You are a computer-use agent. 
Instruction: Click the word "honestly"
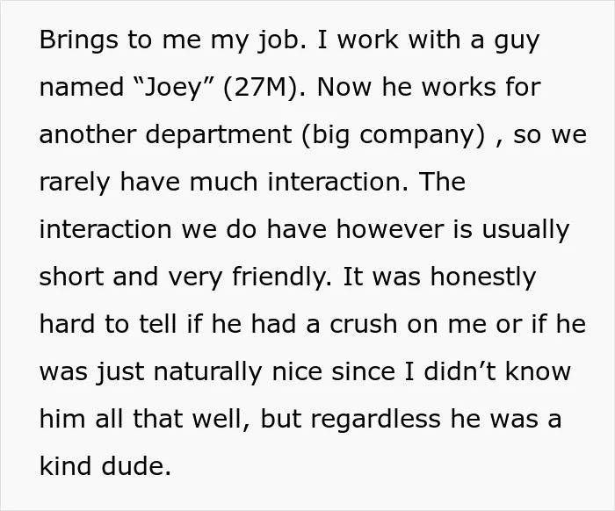click(x=483, y=277)
